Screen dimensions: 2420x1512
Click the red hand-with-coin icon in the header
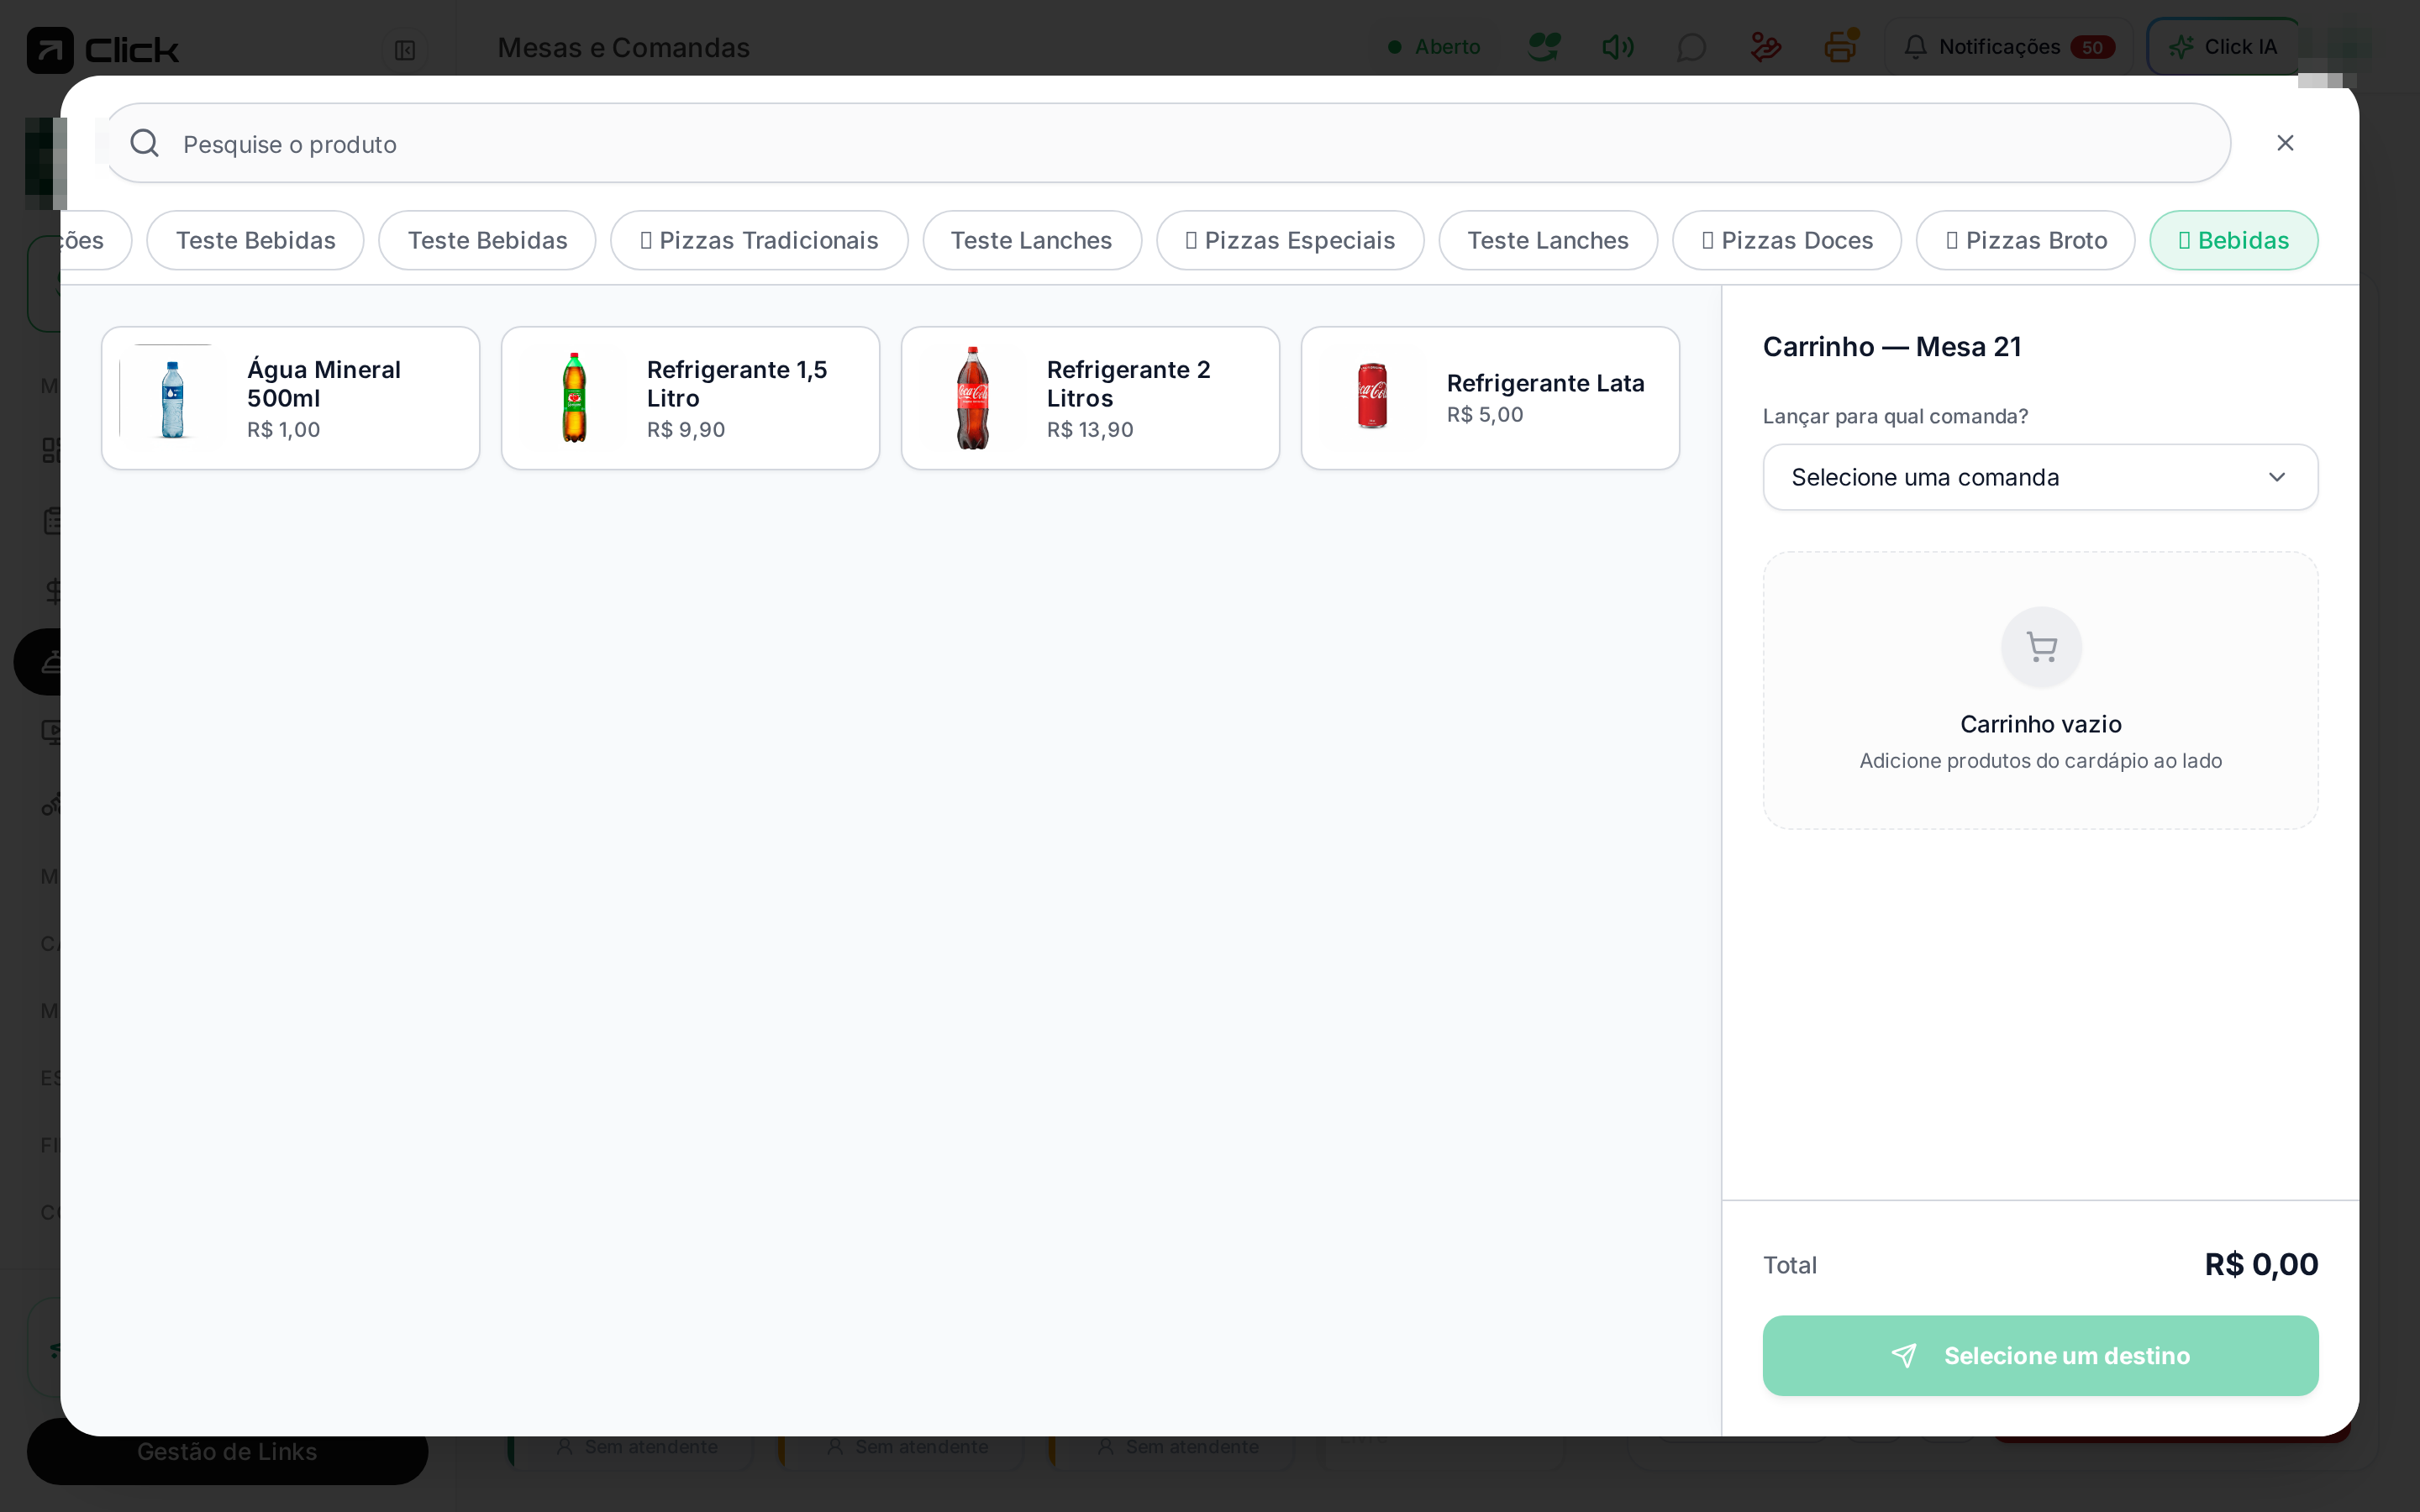pos(1766,47)
